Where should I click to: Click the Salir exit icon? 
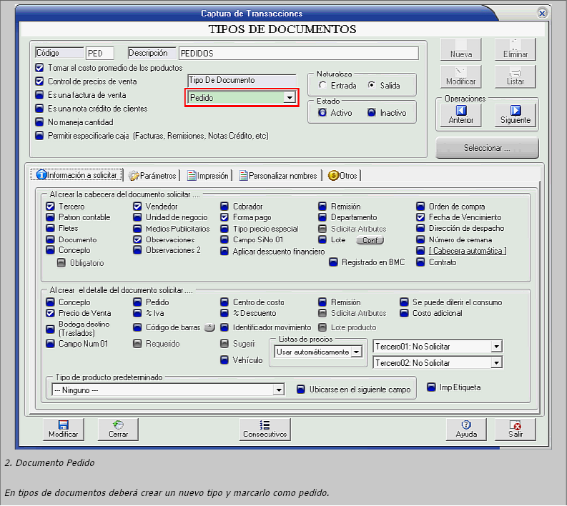[x=516, y=429]
